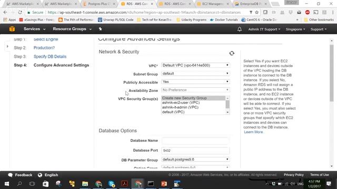Click the red extension icon in Chrome toolbar
Screen dimensions: 337x189
click(308, 13)
